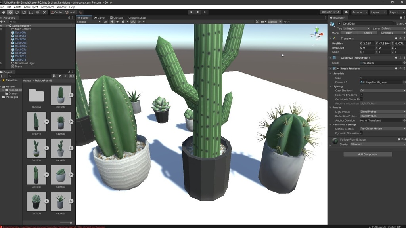The width and height of the screenshot is (406, 228).
Task: Select the Rotate tool
Action: pyautogui.click(x=17, y=12)
